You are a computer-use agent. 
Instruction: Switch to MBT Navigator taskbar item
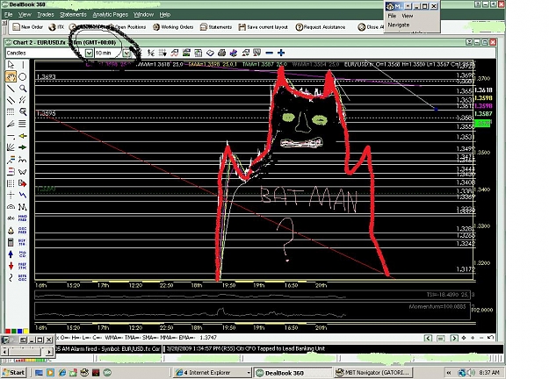click(373, 373)
